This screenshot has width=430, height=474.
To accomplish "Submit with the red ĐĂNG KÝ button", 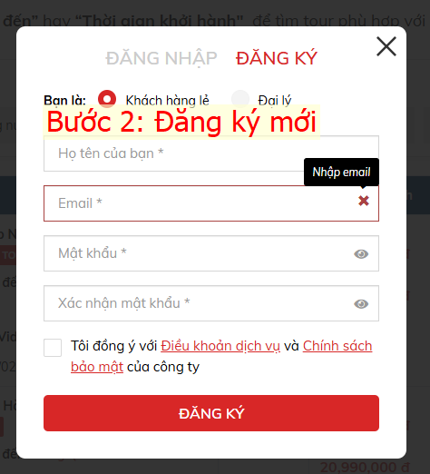I will (x=211, y=413).
